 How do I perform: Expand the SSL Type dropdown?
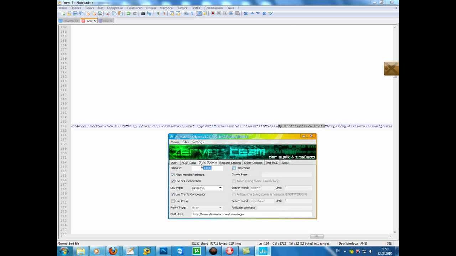coord(220,188)
